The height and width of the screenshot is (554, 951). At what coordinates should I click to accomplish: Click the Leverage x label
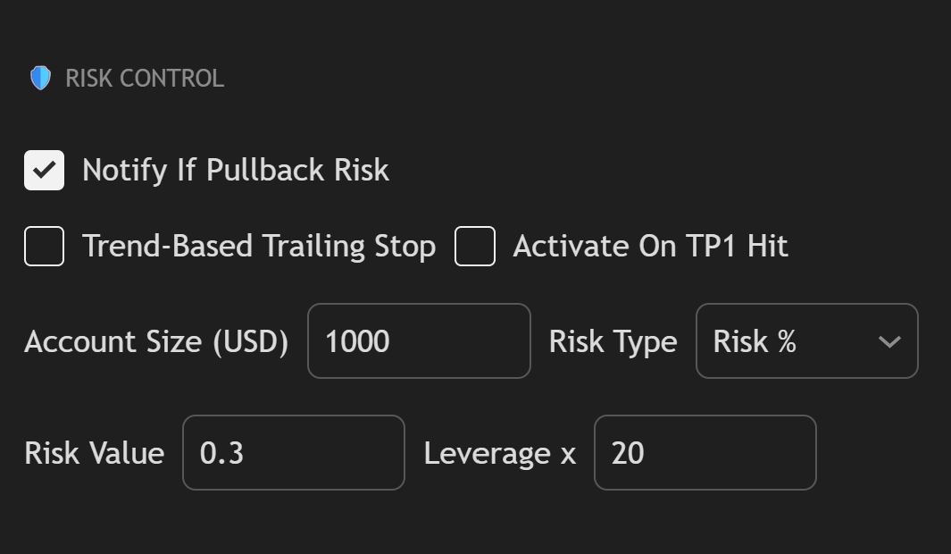497,453
